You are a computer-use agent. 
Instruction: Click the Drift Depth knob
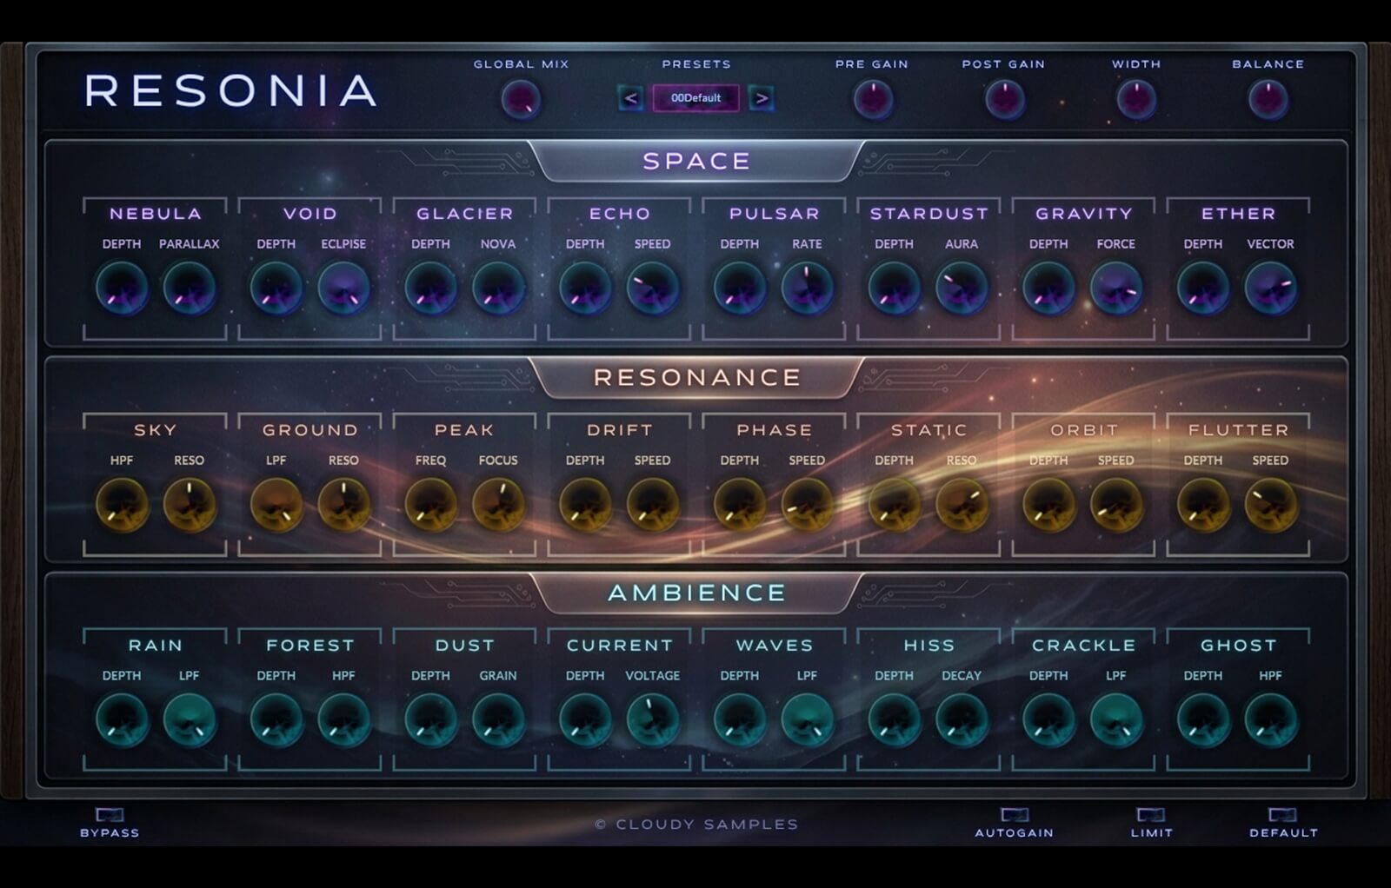(x=585, y=505)
